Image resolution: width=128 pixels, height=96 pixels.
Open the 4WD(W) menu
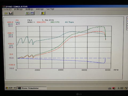coord(39,9)
